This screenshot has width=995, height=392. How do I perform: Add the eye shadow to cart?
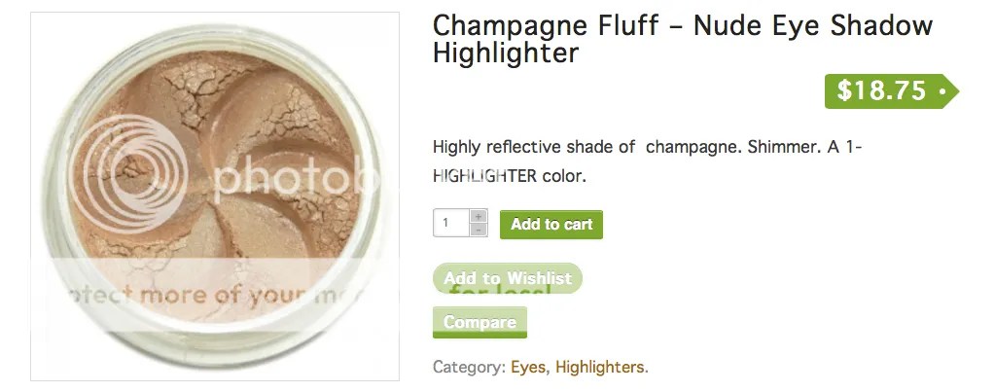tap(551, 225)
